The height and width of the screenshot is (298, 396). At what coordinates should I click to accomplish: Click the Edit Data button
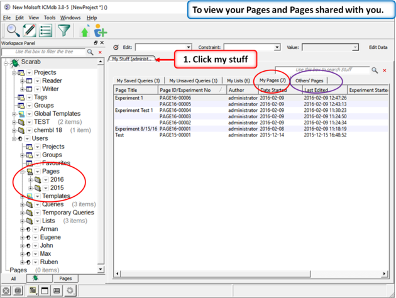click(378, 47)
